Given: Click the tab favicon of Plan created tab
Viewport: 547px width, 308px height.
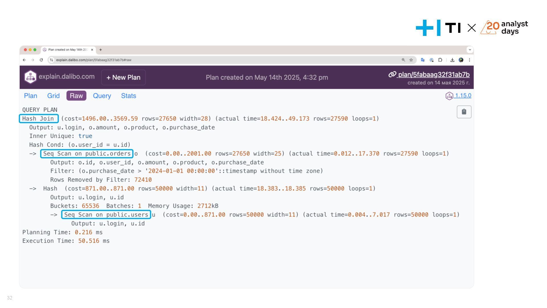Looking at the screenshot, I should pyautogui.click(x=45, y=50).
